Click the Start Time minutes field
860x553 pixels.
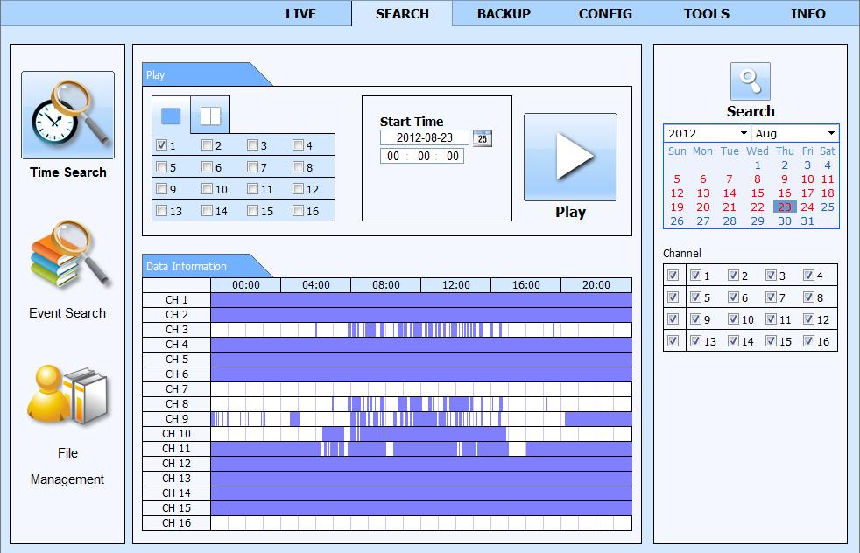point(423,157)
